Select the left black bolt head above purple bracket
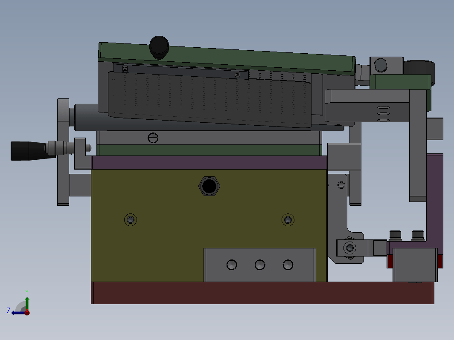Viewport: 454px width, 340px height. pyautogui.click(x=395, y=236)
